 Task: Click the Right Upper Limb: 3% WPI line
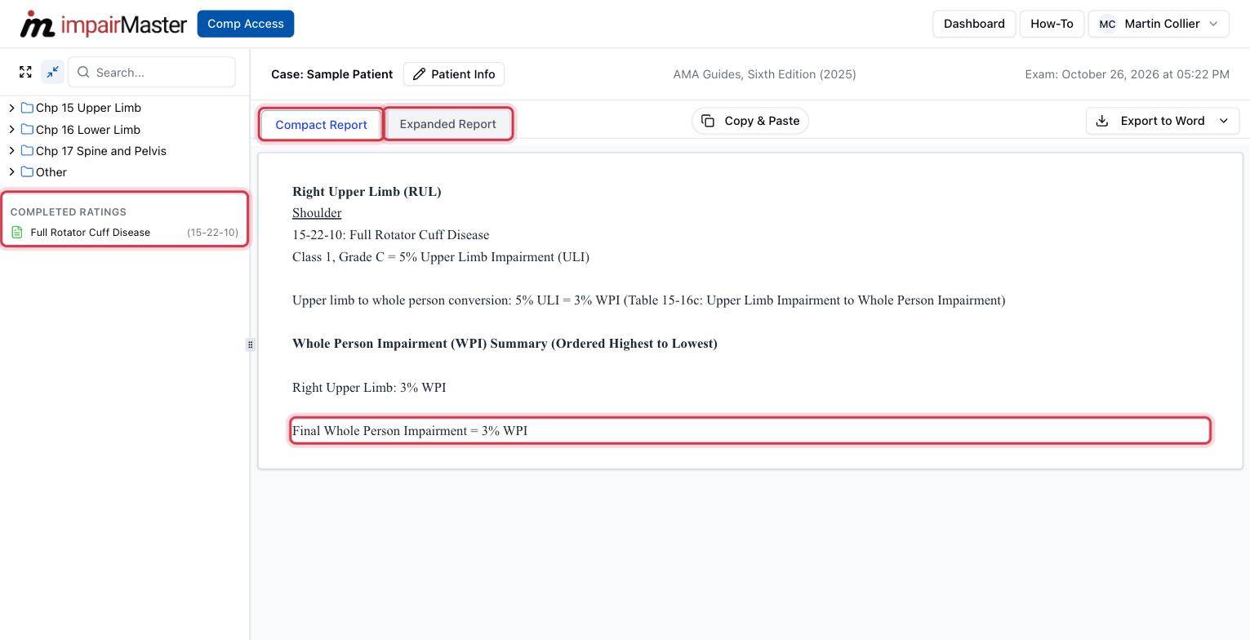pyautogui.click(x=369, y=388)
